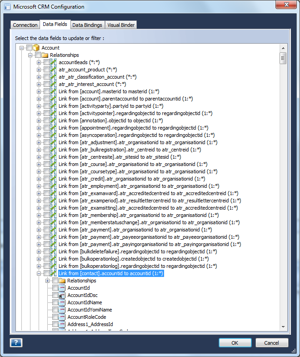Open the Visual Binder tab

point(121,25)
